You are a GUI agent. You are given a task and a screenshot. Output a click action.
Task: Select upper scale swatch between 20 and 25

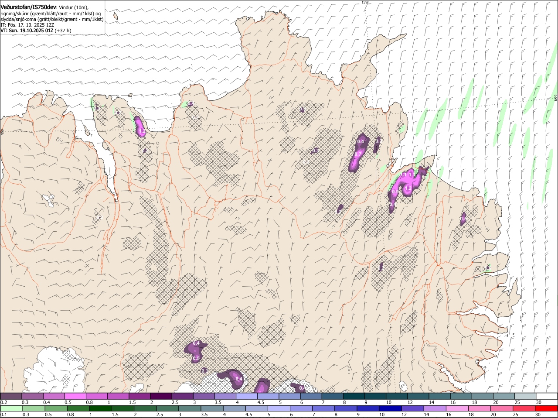click(x=504, y=396)
